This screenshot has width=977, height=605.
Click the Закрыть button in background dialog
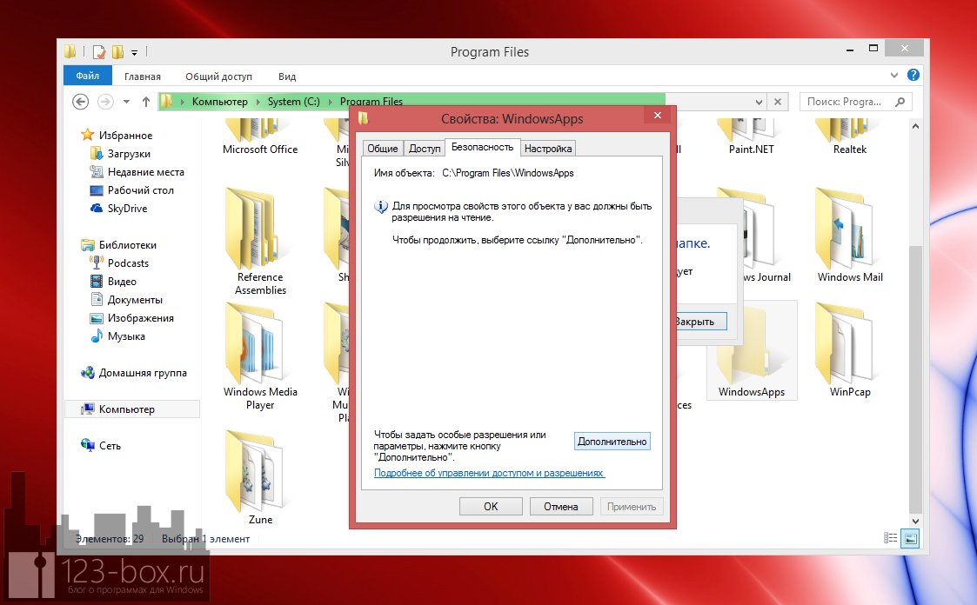click(701, 321)
